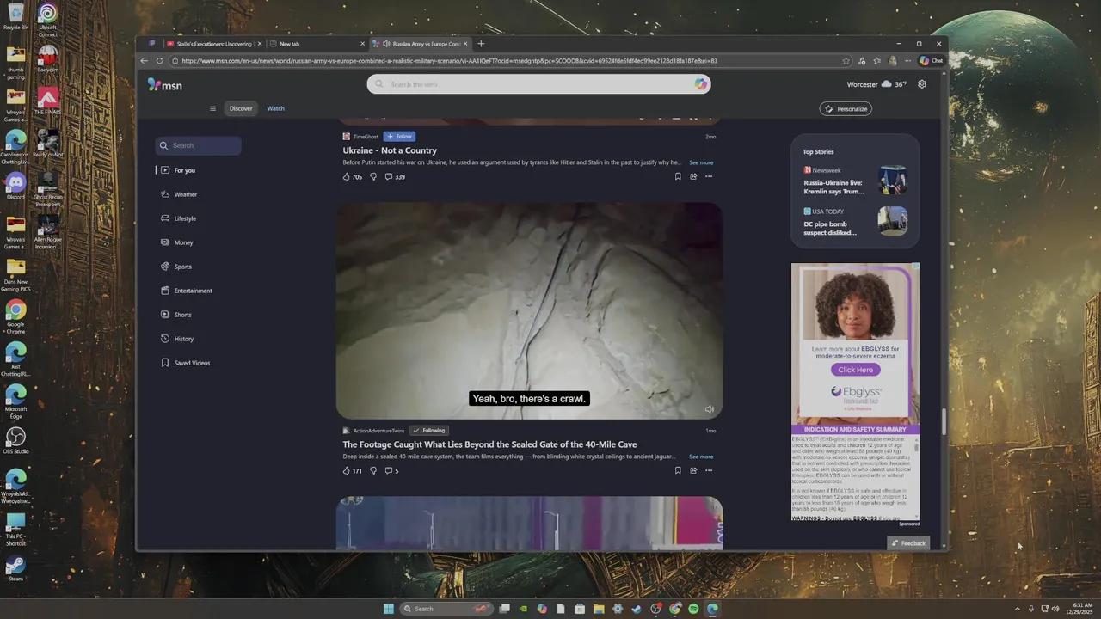Open the 40-Mile Cave video title
The width and height of the screenshot is (1101, 619).
489,444
